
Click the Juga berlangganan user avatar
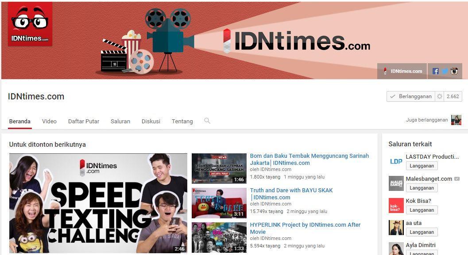456,120
